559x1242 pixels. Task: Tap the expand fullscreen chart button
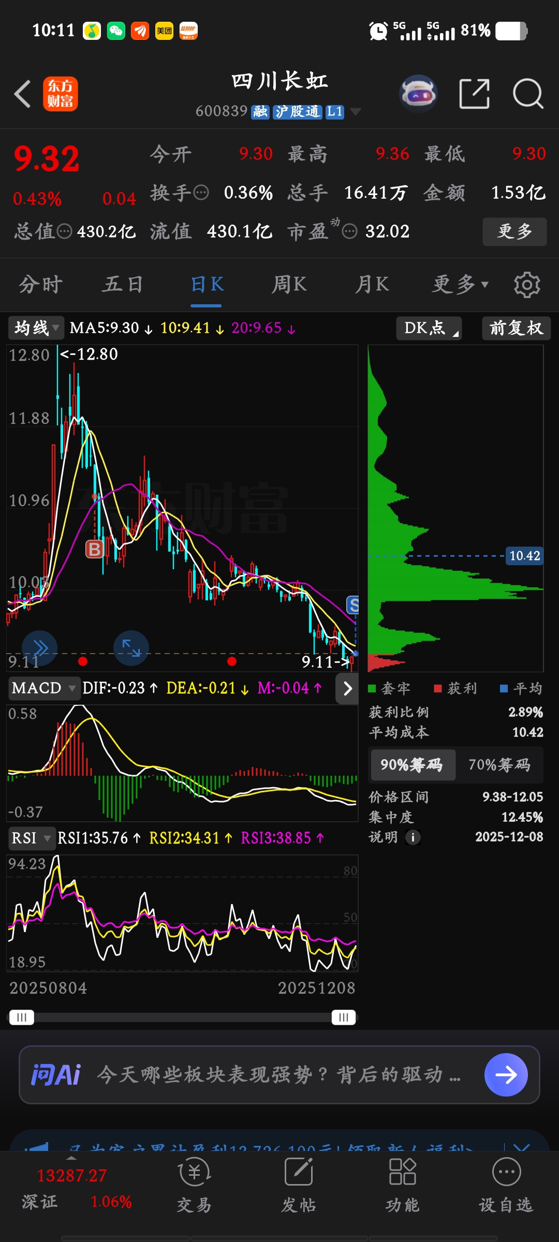[x=131, y=647]
